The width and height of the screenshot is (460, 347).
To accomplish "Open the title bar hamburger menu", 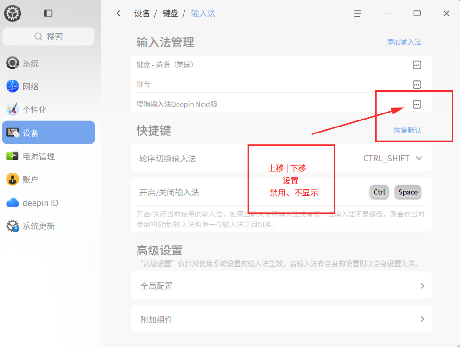I will 357,13.
